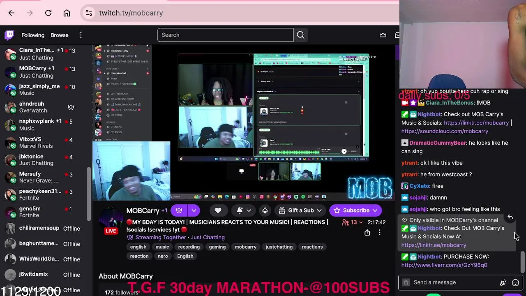Open stream options three-dot menu

(x=380, y=233)
